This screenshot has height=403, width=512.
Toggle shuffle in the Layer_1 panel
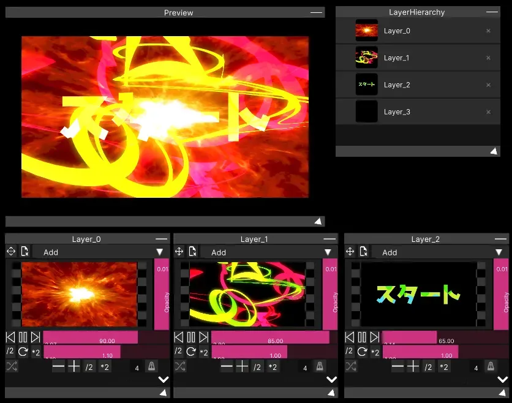[x=179, y=366]
